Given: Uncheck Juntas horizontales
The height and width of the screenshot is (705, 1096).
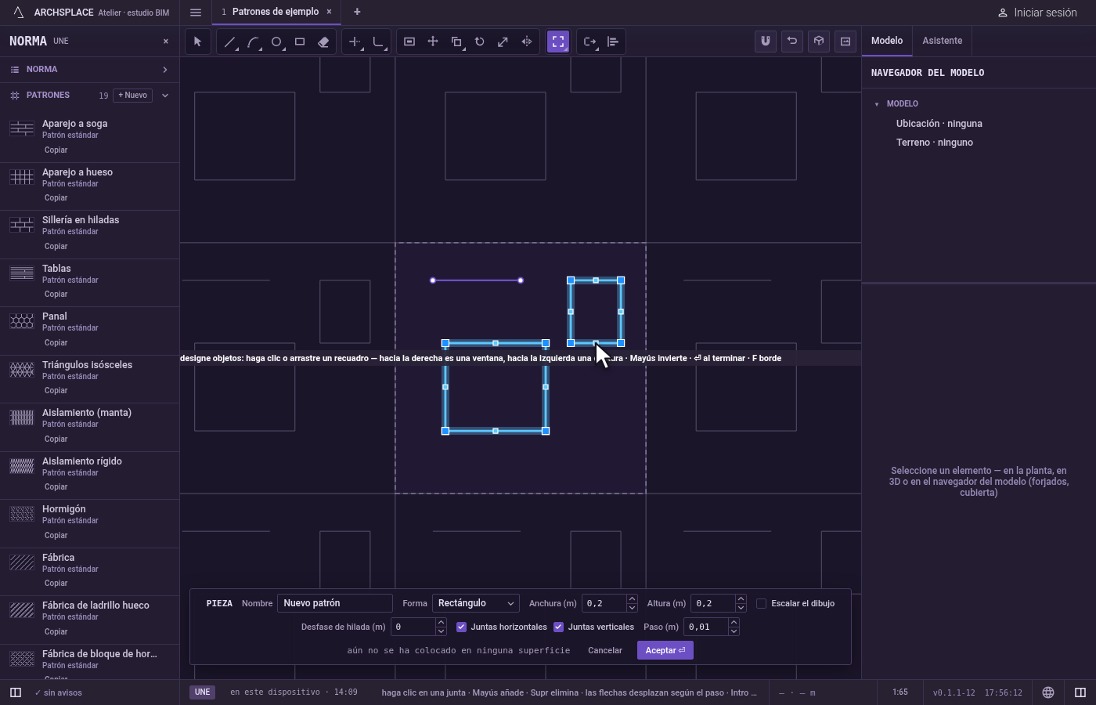Looking at the screenshot, I should (461, 627).
